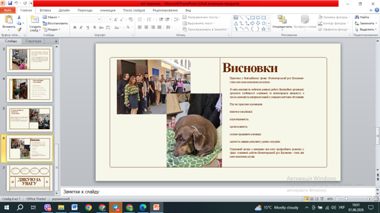Screen dimensions: 380x213
Task: Click the zoom slider handle in status bar
Action: click(346, 199)
